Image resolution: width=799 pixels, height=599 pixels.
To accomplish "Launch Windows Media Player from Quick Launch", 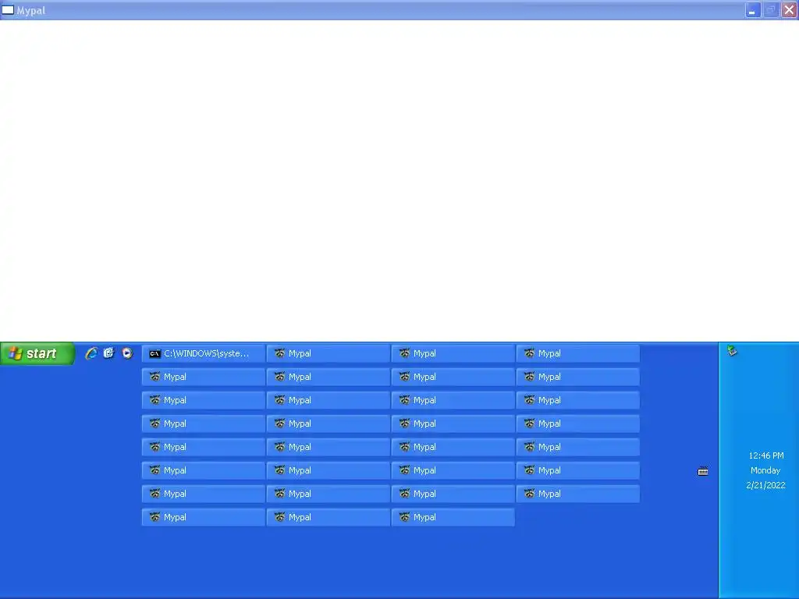I will pos(127,353).
